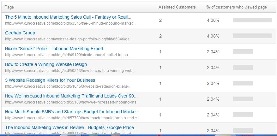The height and width of the screenshot is (136, 277).
Task: Open the Geehan Group page link
Action: pos(20,33)
